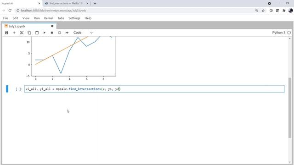
Task: Open the Run menu
Action: 37,18
